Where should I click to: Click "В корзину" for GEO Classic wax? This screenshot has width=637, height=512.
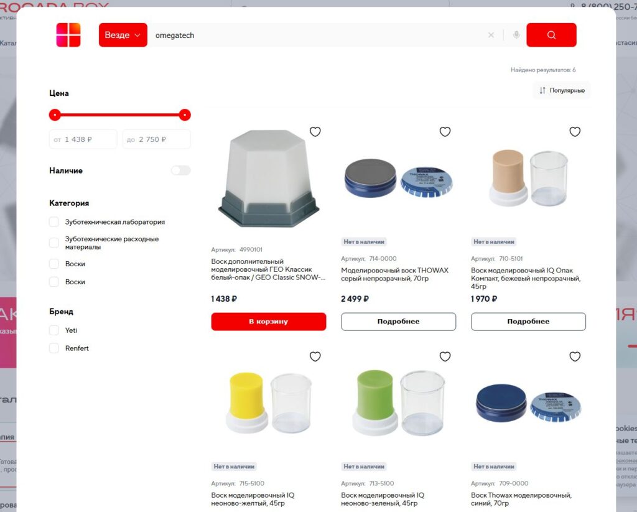(x=269, y=322)
